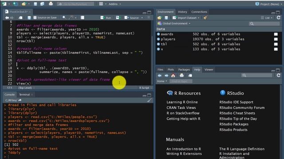This screenshot has width=284, height=159.
Task: Click the Create Project icon
Action: click(x=16, y=4)
